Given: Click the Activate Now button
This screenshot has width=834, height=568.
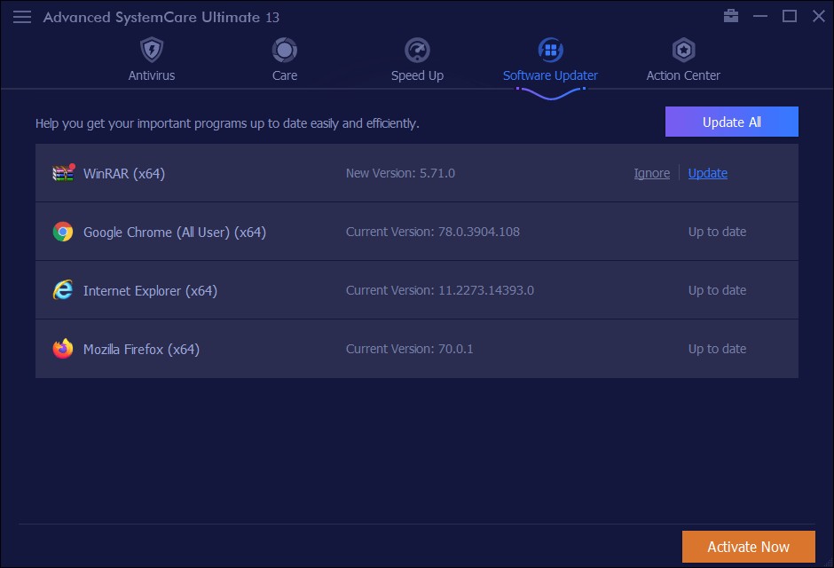Looking at the screenshot, I should pyautogui.click(x=748, y=547).
